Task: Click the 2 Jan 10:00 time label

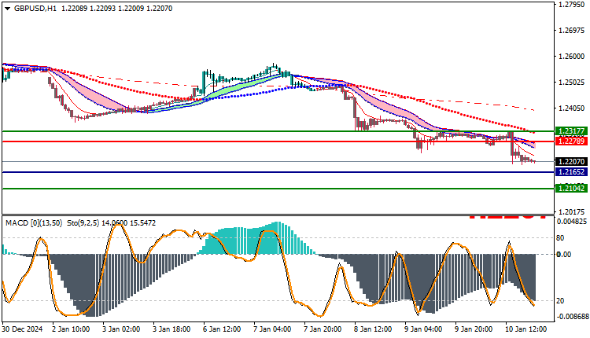Action: pos(70,329)
